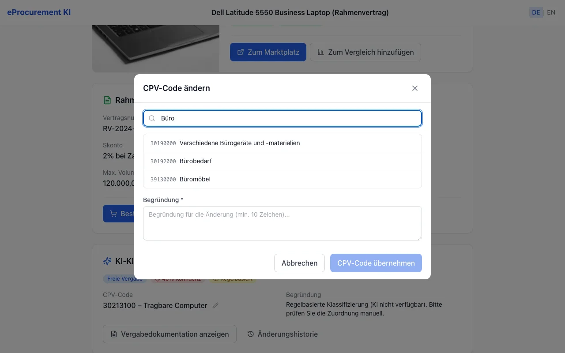Viewport: 565px width, 353px height.
Task: Switch language to EN
Action: coord(551,12)
